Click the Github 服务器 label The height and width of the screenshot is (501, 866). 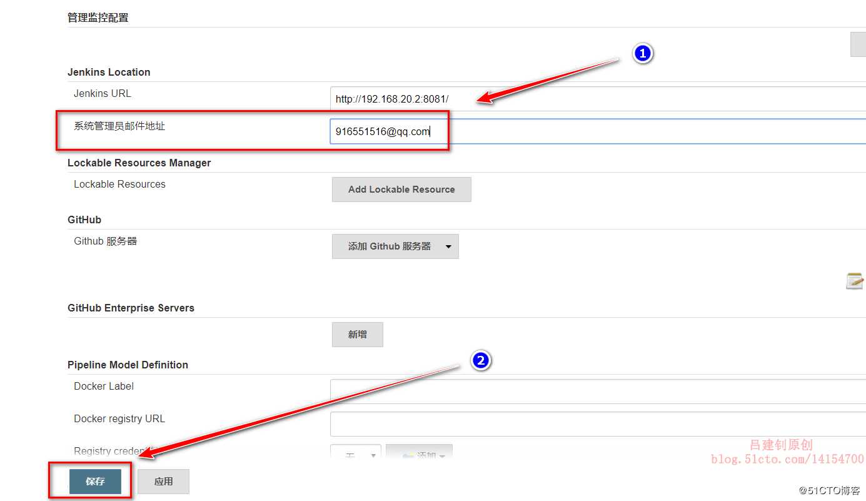[105, 241]
